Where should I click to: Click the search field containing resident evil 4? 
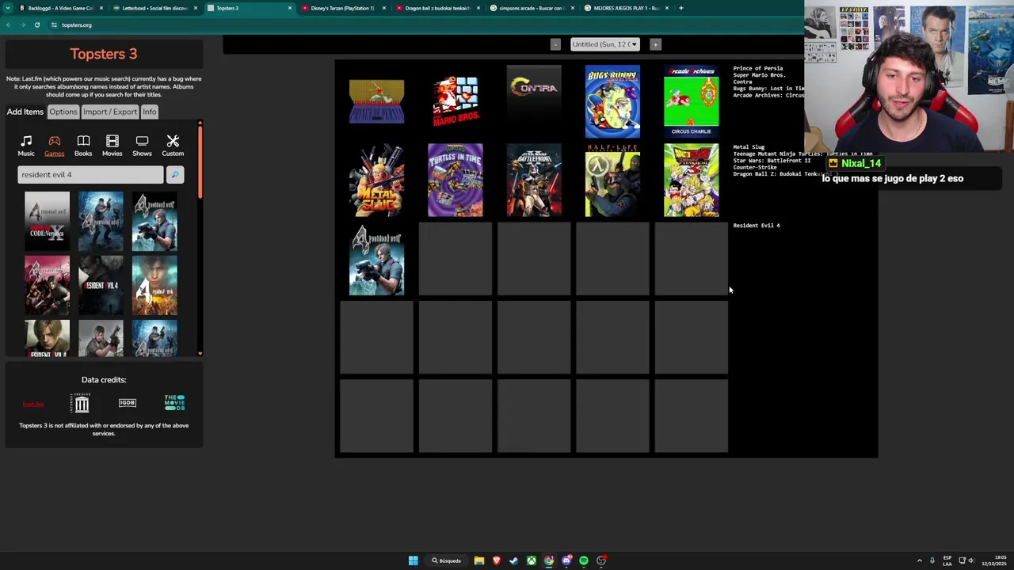coord(90,174)
